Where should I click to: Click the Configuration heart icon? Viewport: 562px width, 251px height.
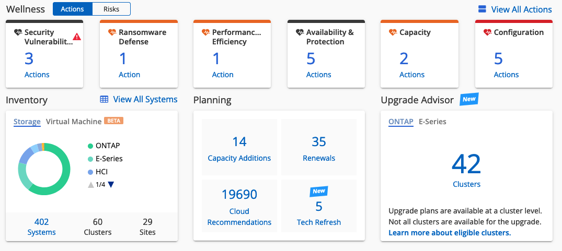coord(487,32)
